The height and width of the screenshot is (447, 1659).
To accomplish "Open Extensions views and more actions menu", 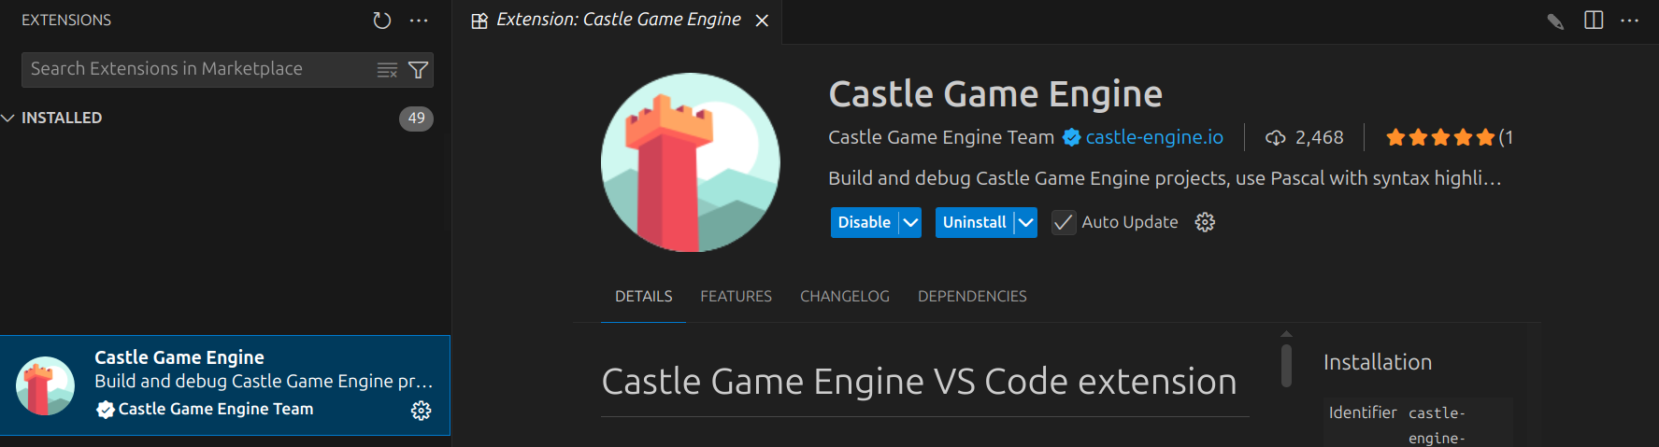I will pos(419,21).
